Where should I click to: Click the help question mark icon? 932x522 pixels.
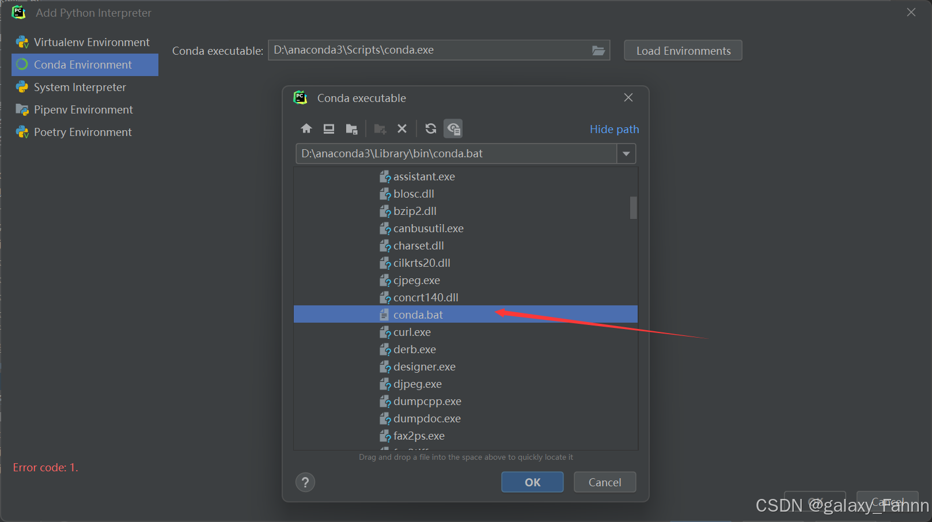point(305,482)
